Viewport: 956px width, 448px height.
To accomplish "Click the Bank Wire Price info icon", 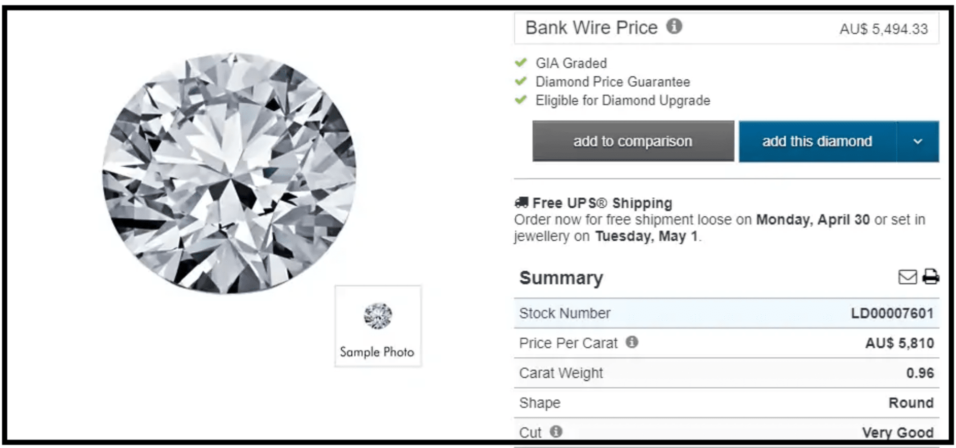I will click(674, 27).
